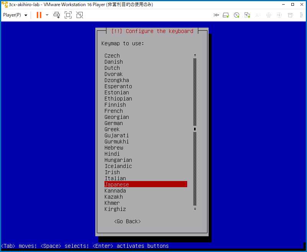Click the VMware Player title bar app icon

(x=5, y=4)
